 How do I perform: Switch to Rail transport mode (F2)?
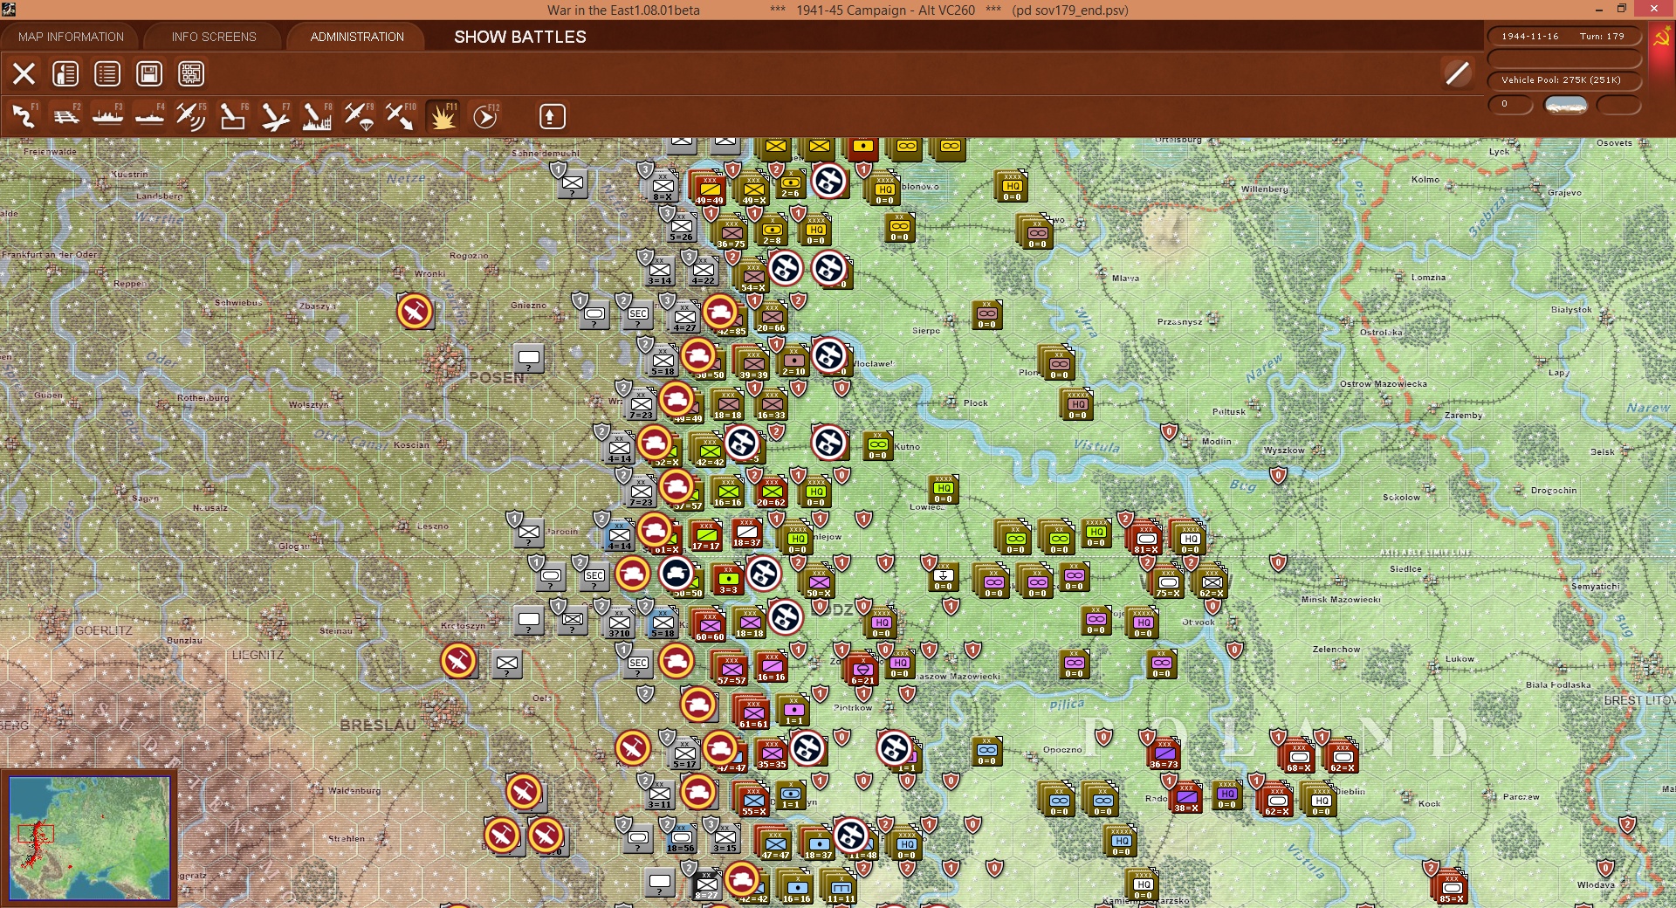pyautogui.click(x=65, y=116)
